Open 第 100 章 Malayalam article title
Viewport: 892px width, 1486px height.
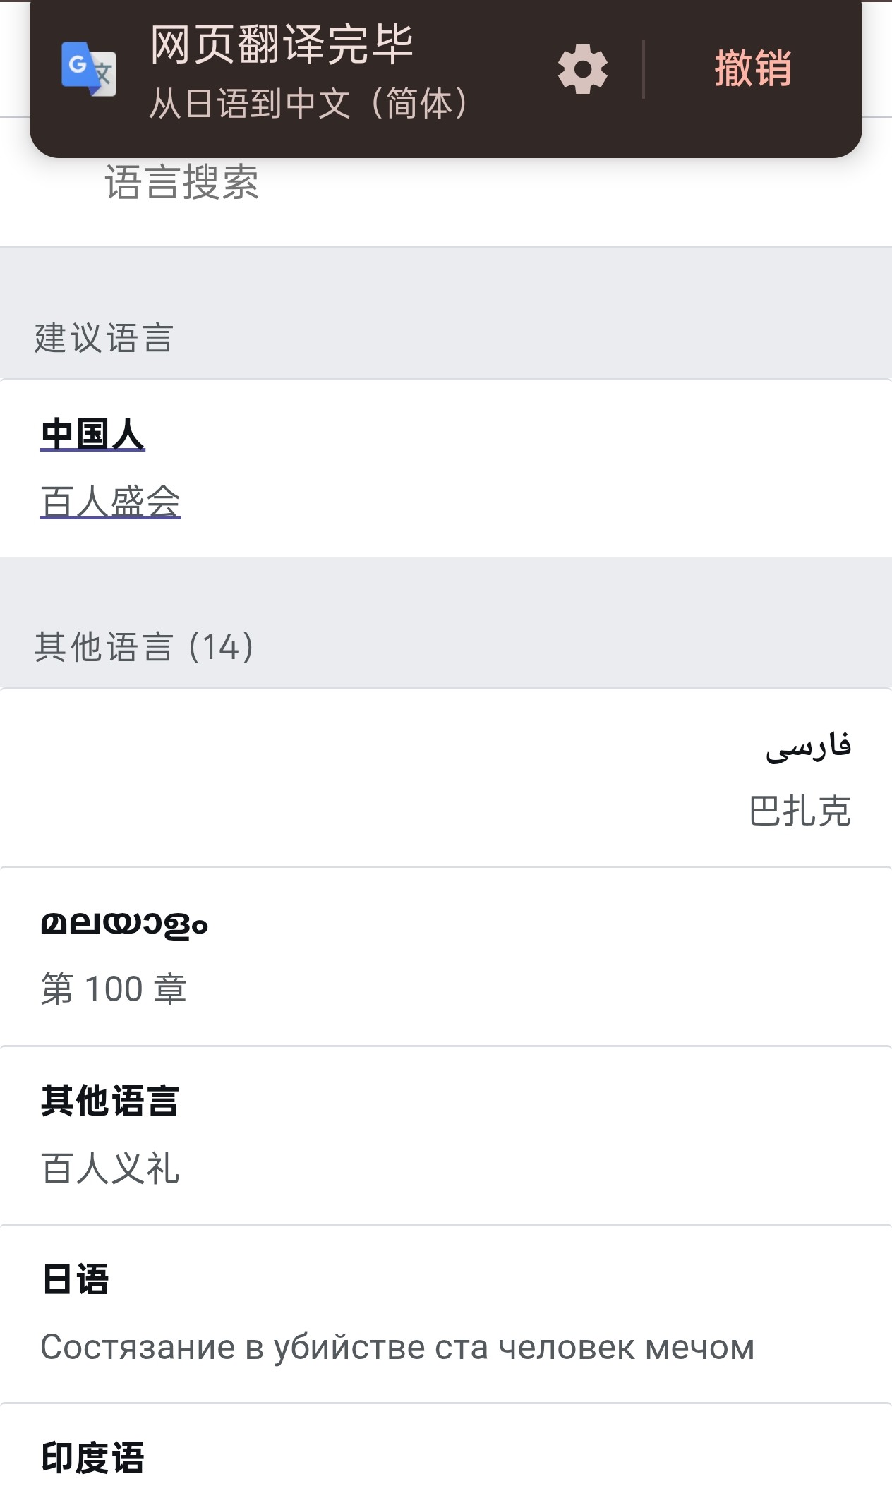pyautogui.click(x=114, y=989)
